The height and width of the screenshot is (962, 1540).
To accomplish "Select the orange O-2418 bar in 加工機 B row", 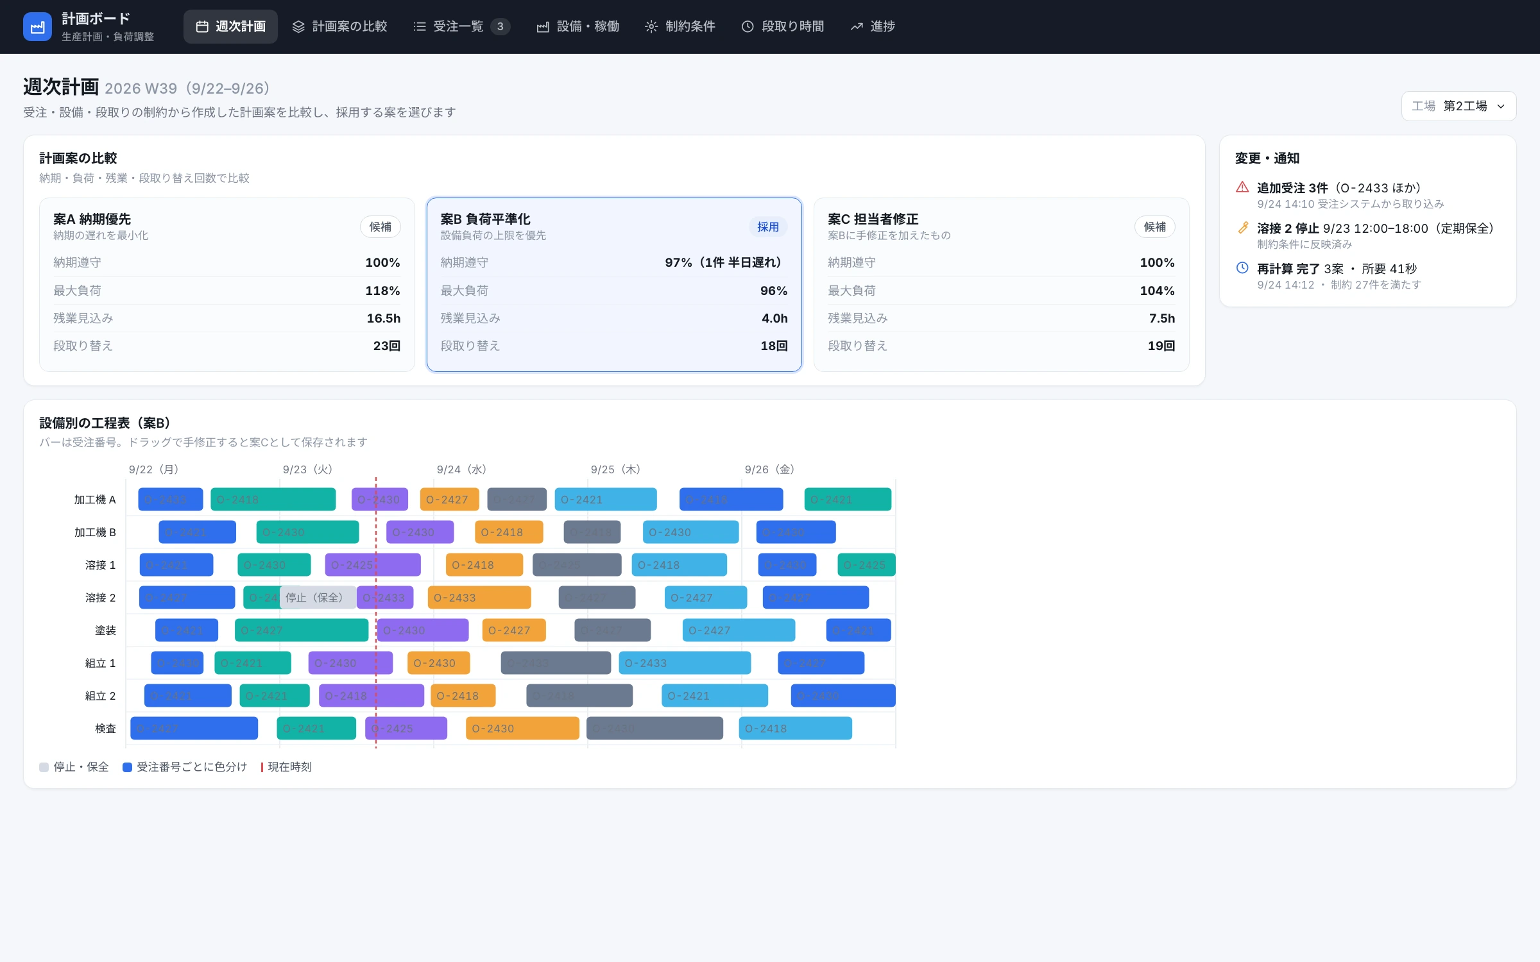I will [x=509, y=532].
